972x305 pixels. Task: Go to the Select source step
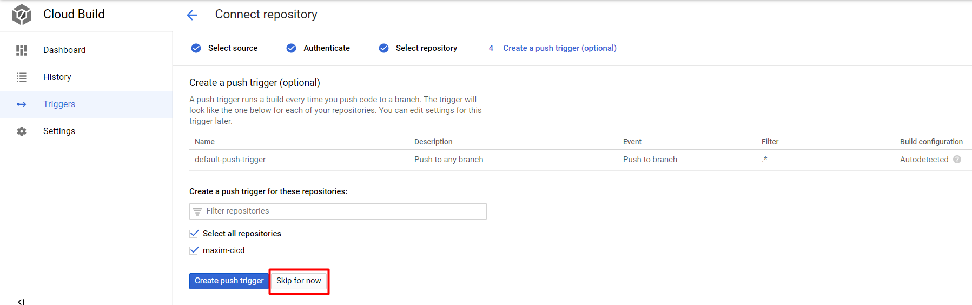[233, 48]
